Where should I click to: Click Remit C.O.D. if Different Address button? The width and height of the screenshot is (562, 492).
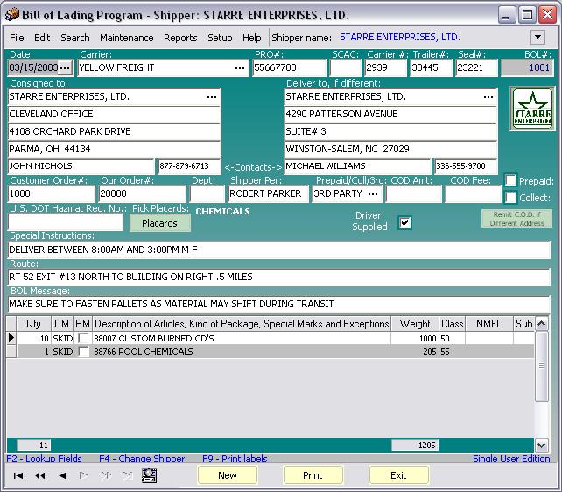coord(516,219)
